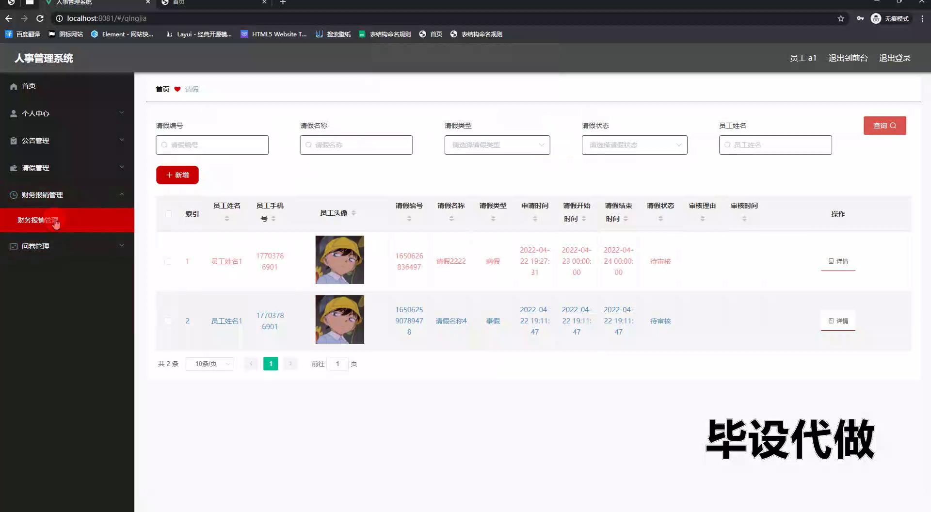The height and width of the screenshot is (512, 931).
Task: Click the sort arrows for 请假状态 column
Action: click(x=660, y=219)
